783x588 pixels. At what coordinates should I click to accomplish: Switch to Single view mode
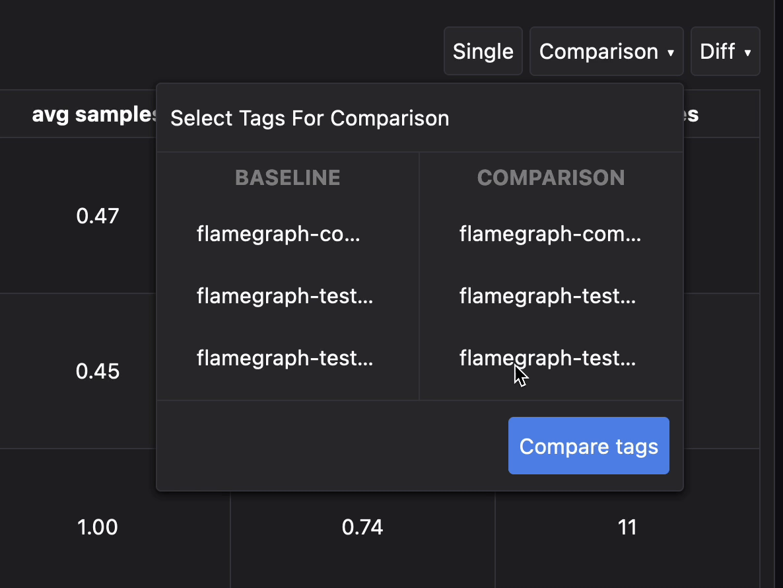pos(483,51)
